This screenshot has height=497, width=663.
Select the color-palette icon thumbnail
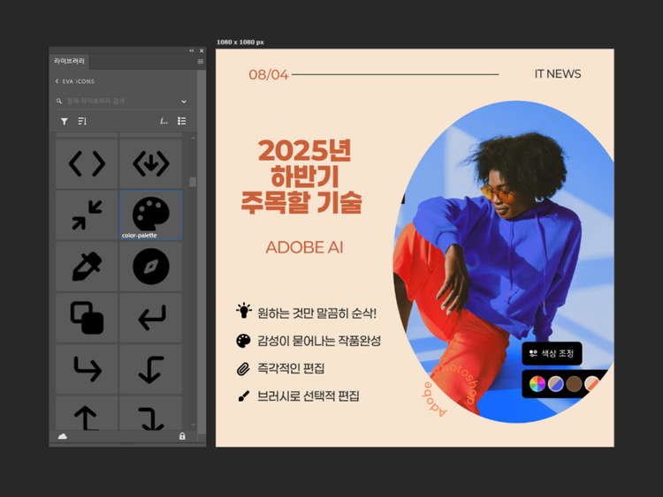pos(151,215)
